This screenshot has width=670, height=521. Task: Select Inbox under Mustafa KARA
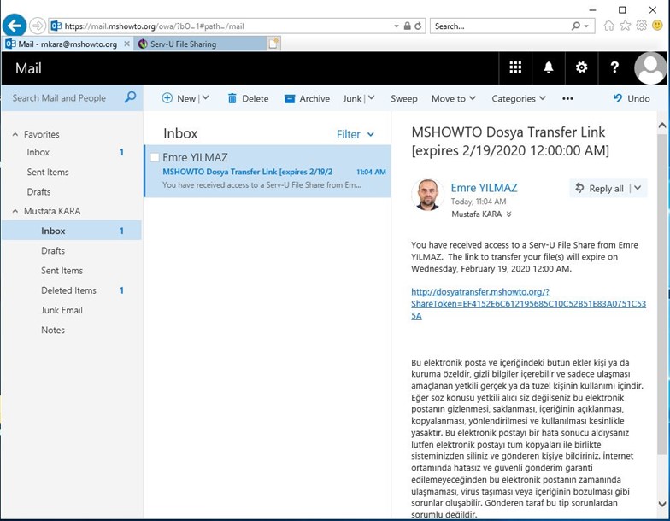pyautogui.click(x=72, y=231)
